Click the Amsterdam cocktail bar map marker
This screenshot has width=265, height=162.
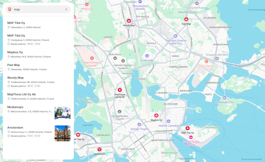pos(100,149)
